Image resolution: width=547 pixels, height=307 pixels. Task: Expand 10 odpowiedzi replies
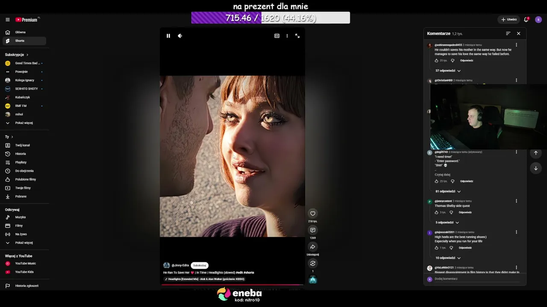(x=448, y=258)
